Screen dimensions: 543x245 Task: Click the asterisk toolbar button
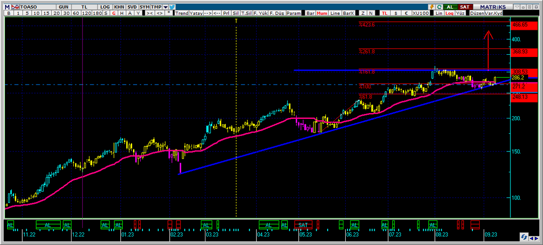coord(168,13)
